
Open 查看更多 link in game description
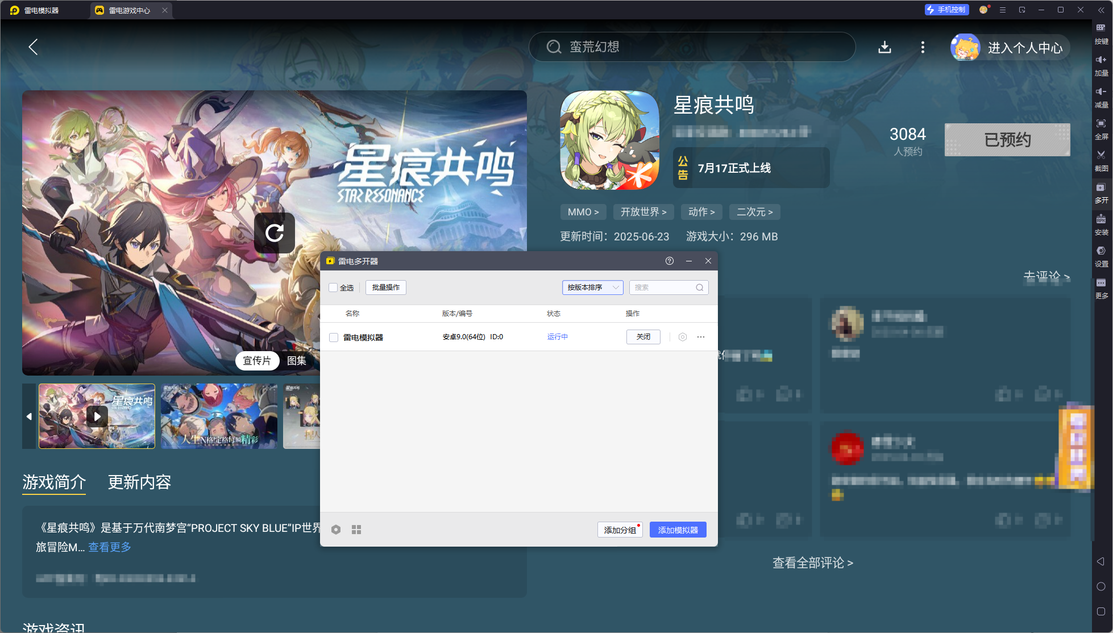(x=110, y=547)
